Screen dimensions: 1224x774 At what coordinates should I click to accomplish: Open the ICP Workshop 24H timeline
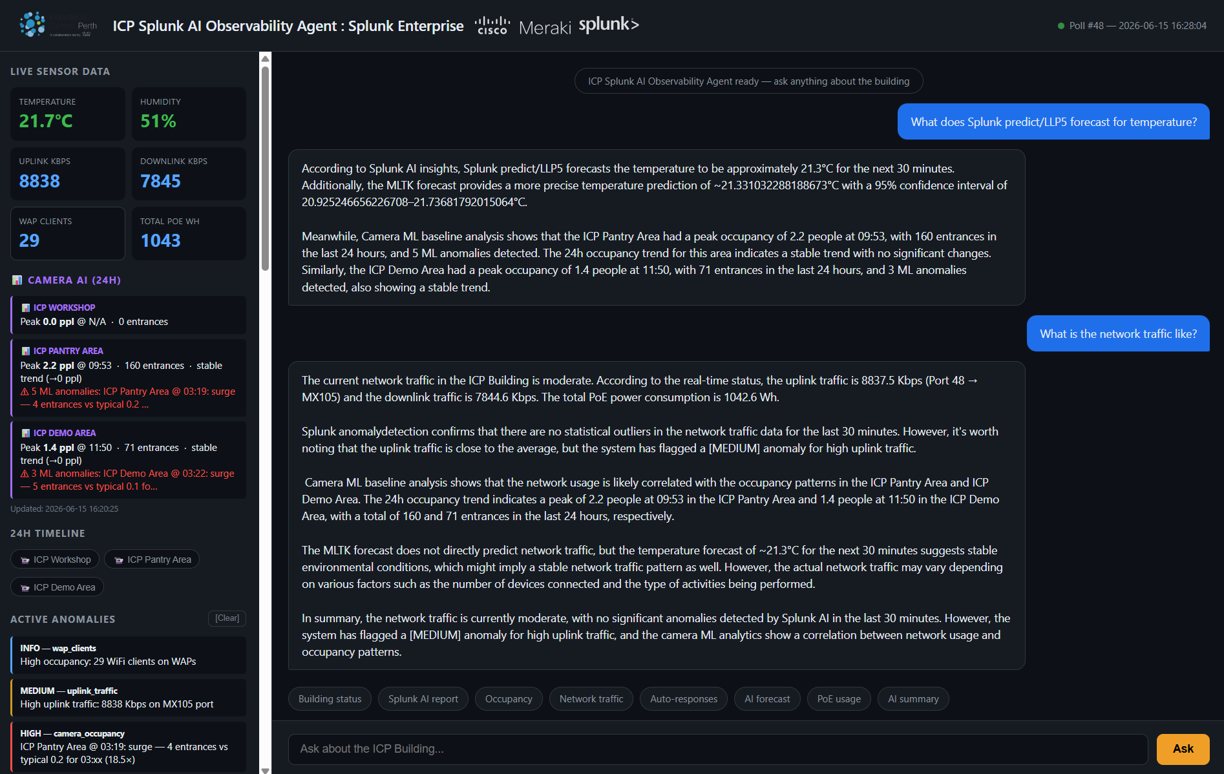55,560
